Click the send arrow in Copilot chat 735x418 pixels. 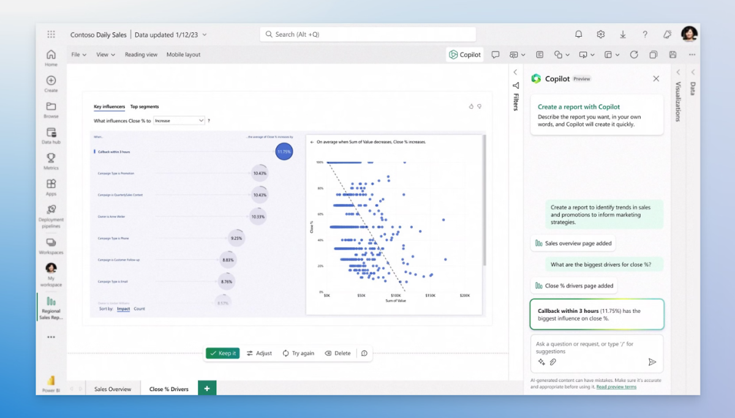pos(652,362)
